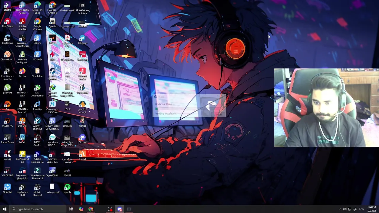Open the Windows Start menu

4,209
